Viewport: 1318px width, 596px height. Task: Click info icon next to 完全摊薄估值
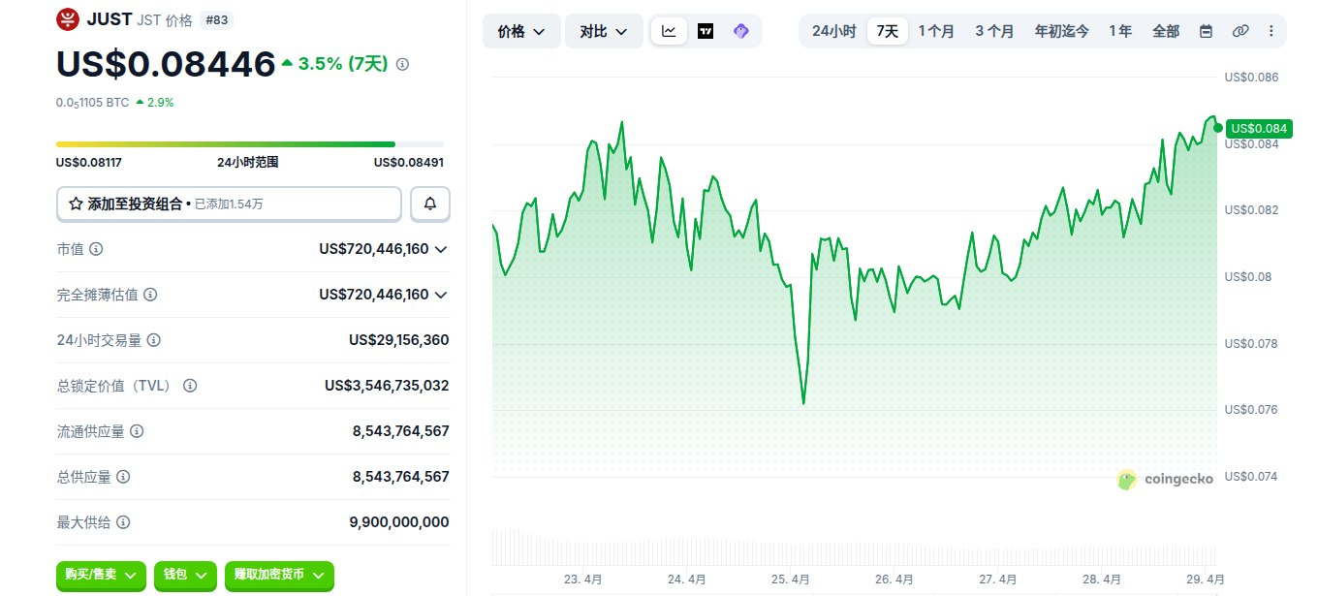click(150, 295)
